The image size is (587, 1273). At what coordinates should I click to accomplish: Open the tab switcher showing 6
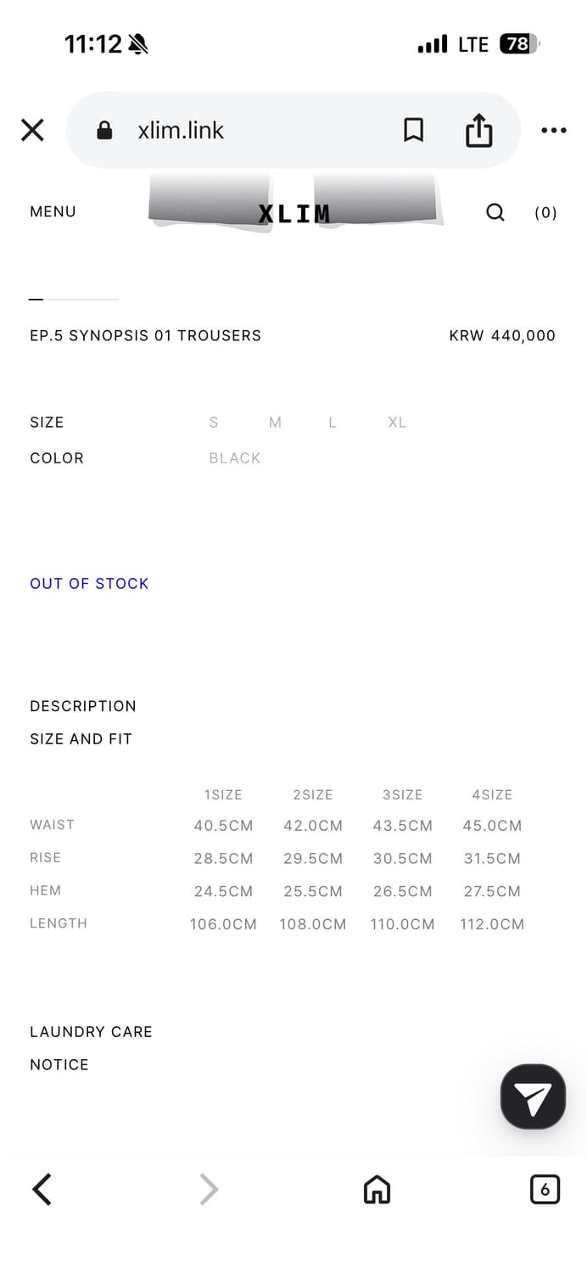coord(545,1189)
